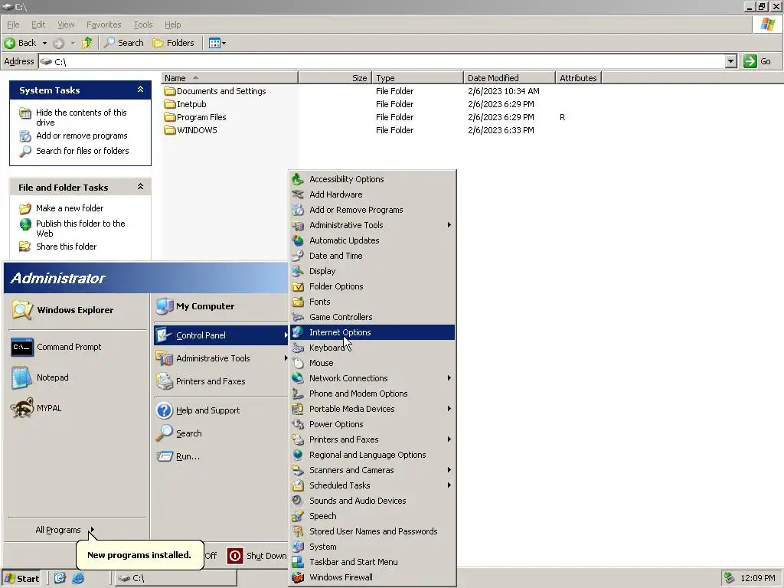
Task: Click the Up folder toolbar icon
Action: [x=87, y=43]
